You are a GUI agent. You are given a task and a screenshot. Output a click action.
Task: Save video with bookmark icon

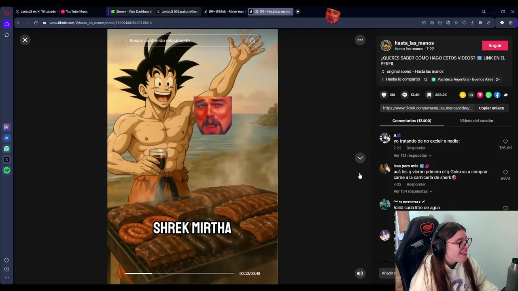tap(429, 95)
